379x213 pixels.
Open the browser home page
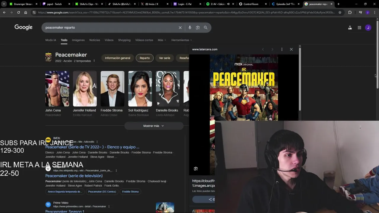coord(25,12)
